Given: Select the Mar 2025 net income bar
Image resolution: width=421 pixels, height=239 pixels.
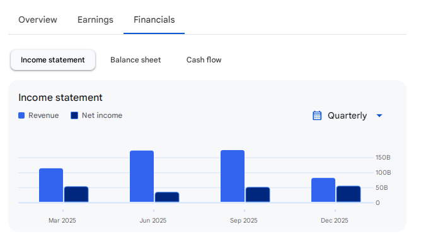Looking at the screenshot, I should 76,194.
